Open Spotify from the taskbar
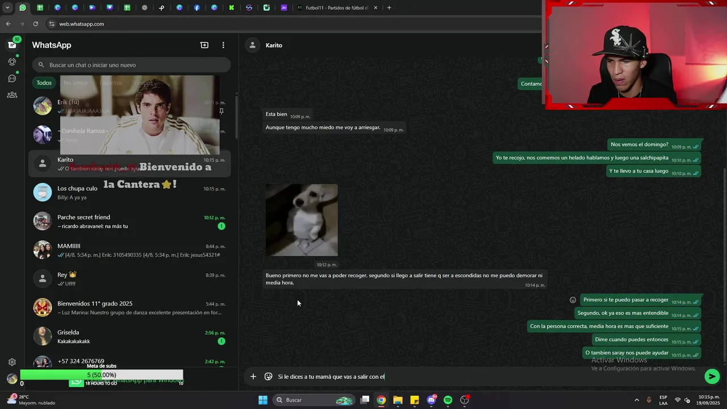Viewport: 727px width, 409px height. [448, 400]
